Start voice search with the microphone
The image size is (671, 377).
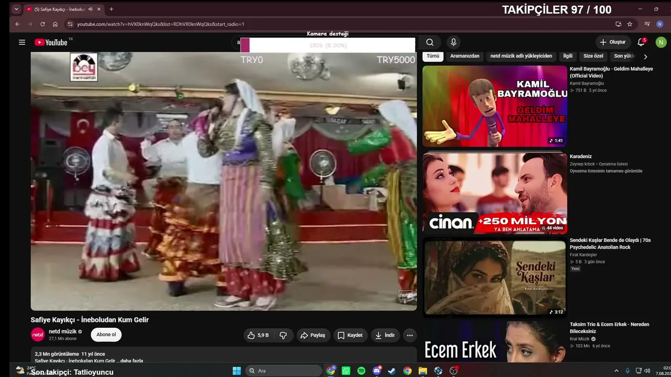point(453,42)
